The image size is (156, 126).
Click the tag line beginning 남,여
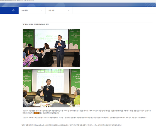tap(71, 125)
